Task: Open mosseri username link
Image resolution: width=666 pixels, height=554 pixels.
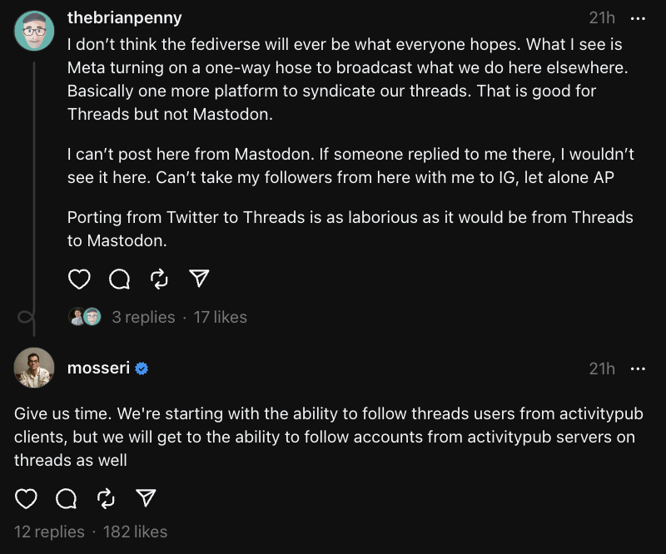Action: (98, 369)
